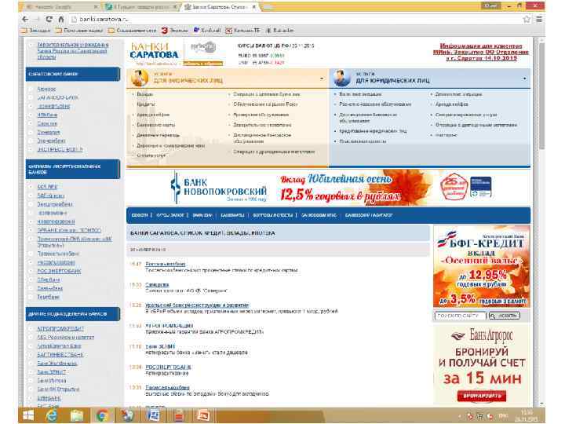Open the third bookmarks folder
Viewport: 565px width, 424px height.
tap(133, 31)
